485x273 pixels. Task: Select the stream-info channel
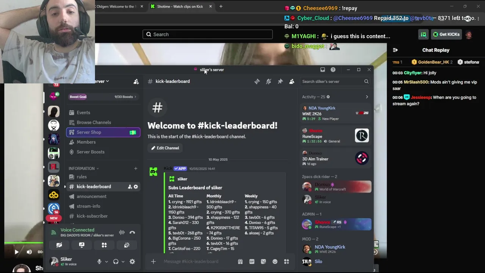point(103,206)
